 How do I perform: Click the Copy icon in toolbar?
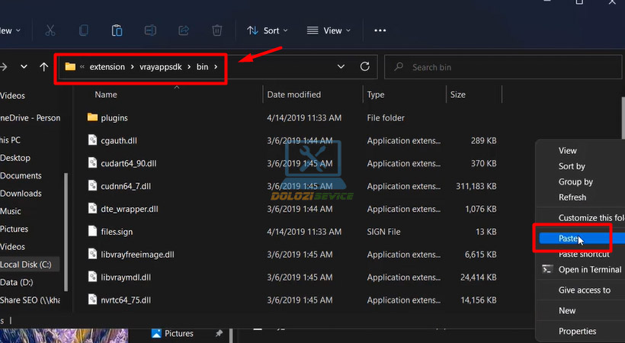tap(84, 30)
